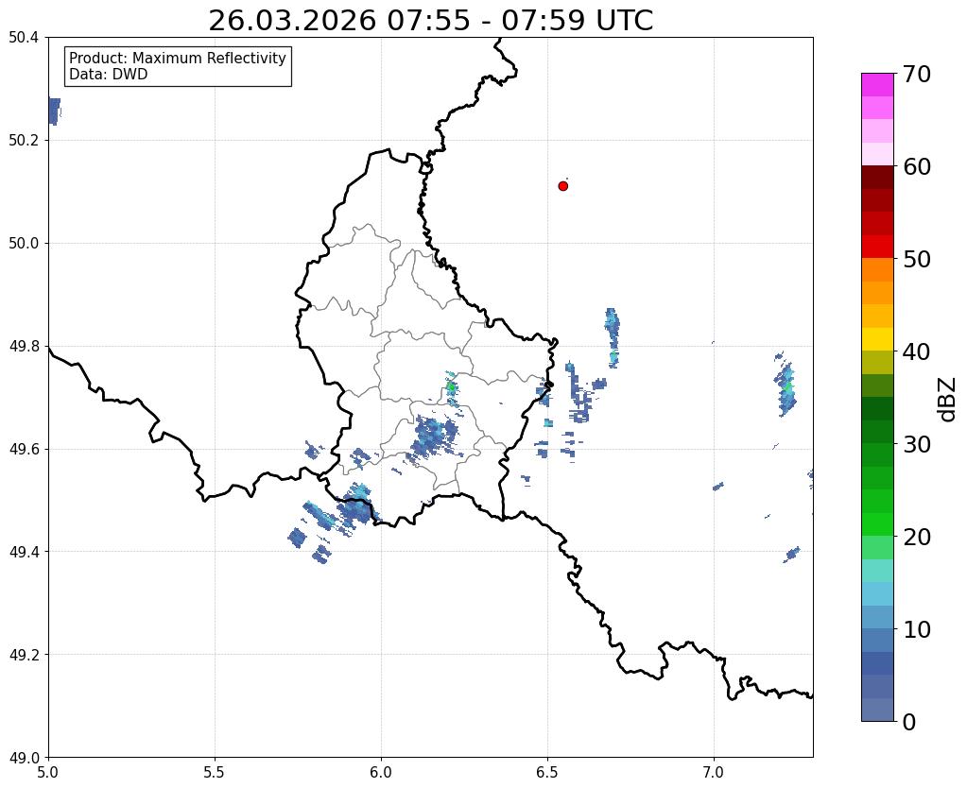Click the colorbar tick label "30"
The height and width of the screenshot is (788, 967).
click(x=917, y=444)
